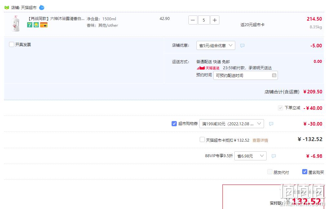Click the order discount amount -¥40.00
This screenshot has height=209, width=328.
[x=313, y=108]
